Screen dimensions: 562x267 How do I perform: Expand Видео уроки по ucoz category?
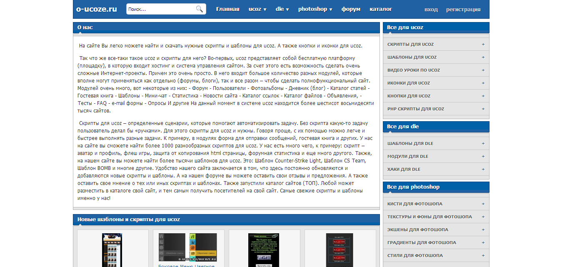(414, 70)
